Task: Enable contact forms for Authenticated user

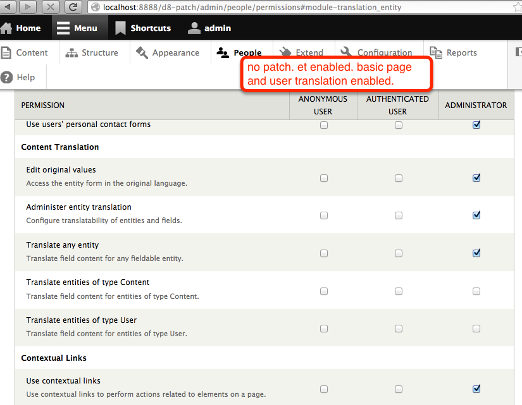Action: pyautogui.click(x=398, y=125)
